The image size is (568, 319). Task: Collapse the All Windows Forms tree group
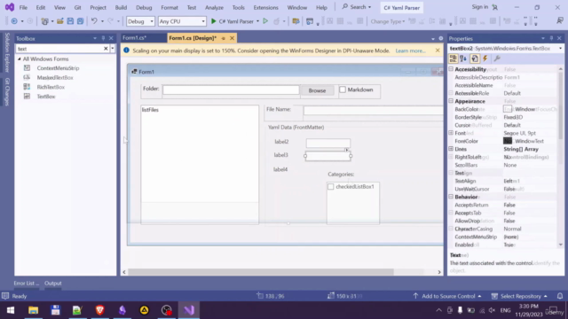pos(20,59)
